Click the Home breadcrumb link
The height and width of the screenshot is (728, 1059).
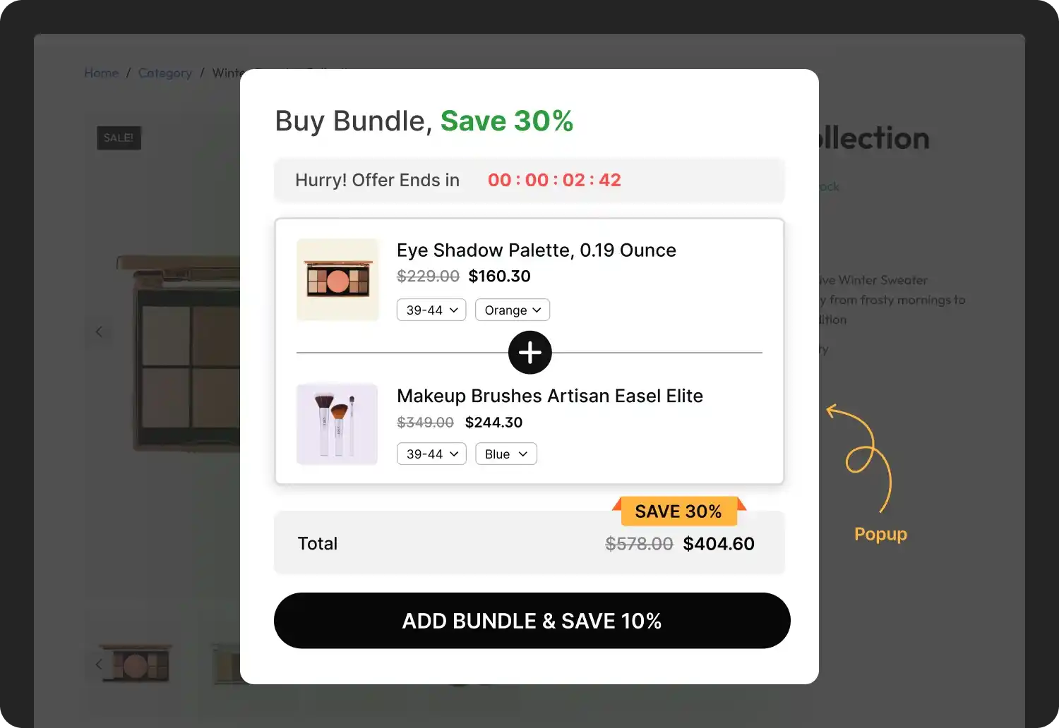tap(101, 73)
